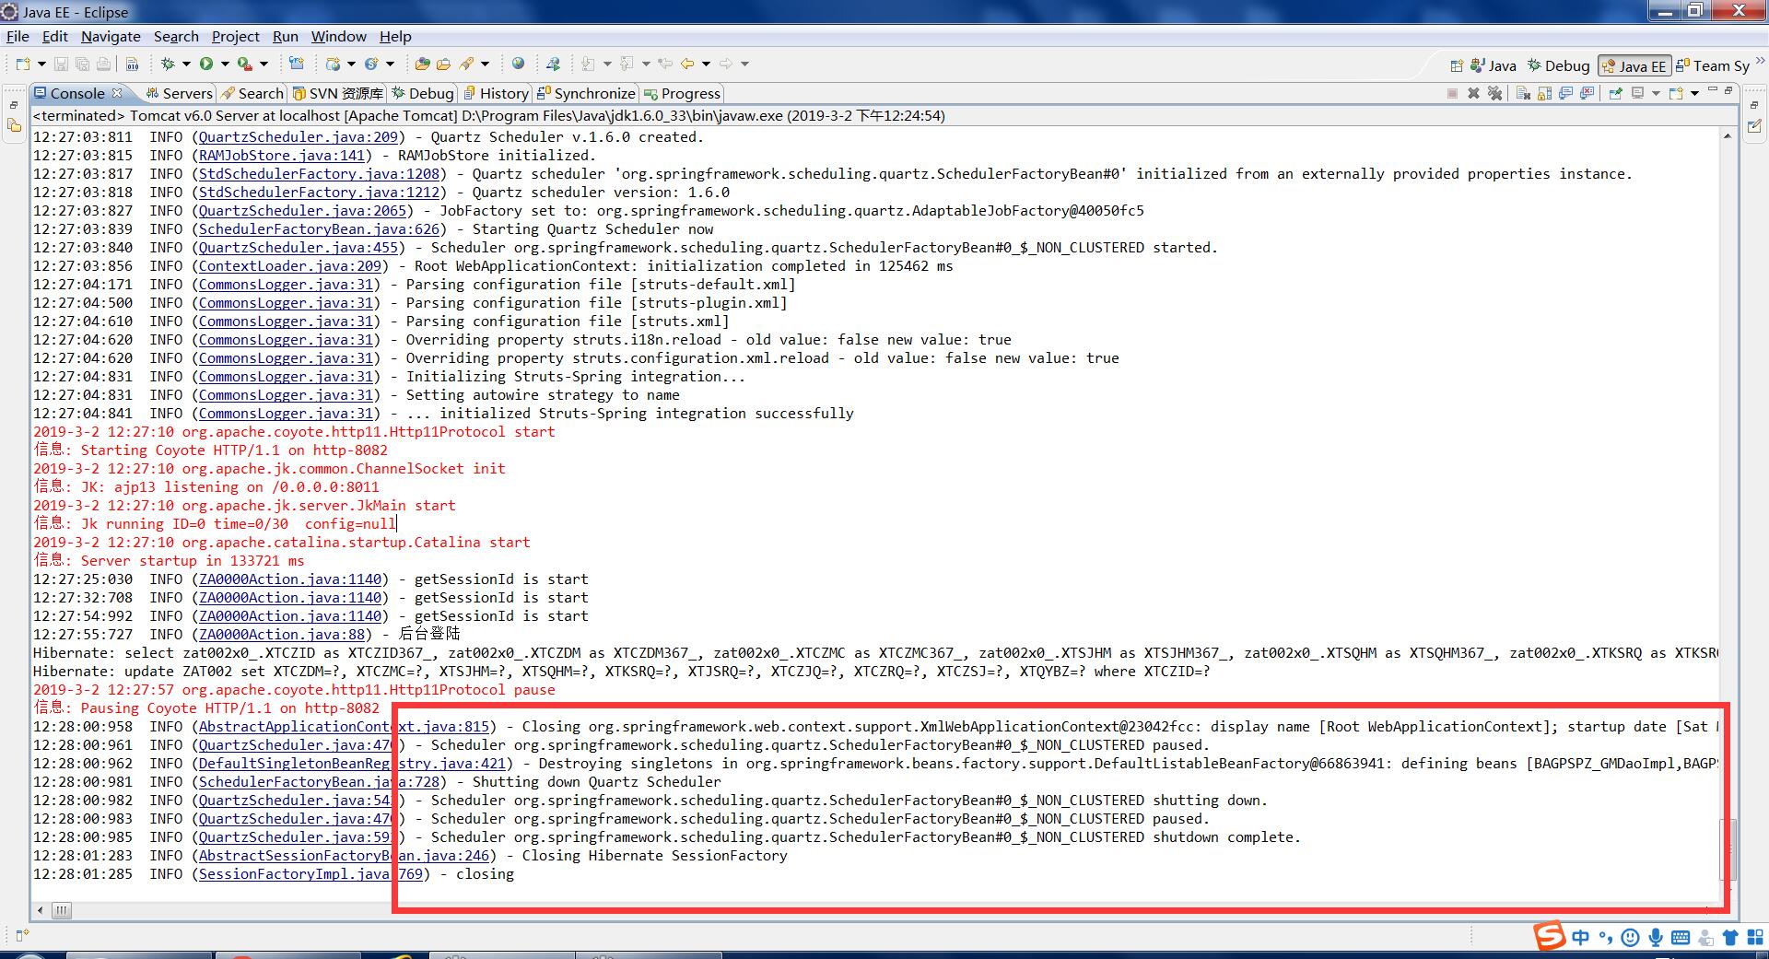Screen dimensions: 1769x959
Task: Toggle the Scroll Lock console icon
Action: (1544, 93)
